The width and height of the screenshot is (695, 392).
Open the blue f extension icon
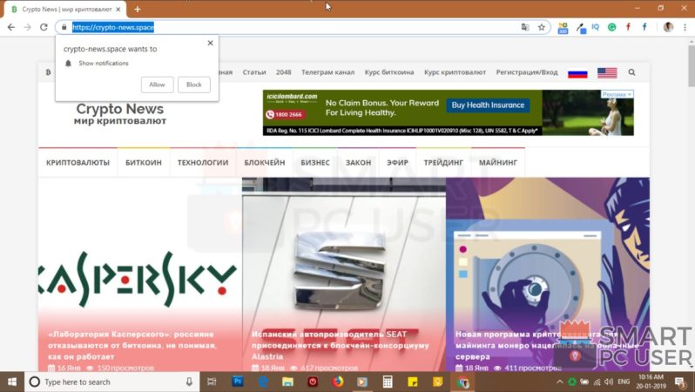[644, 27]
